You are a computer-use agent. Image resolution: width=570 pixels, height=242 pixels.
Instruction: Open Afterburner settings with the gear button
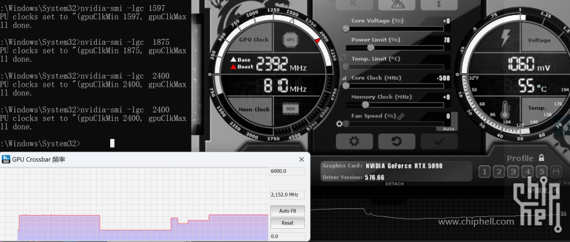(354, 141)
